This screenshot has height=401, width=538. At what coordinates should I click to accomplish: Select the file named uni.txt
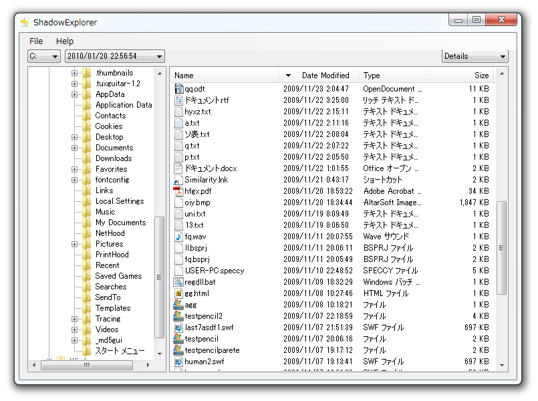[x=195, y=214]
